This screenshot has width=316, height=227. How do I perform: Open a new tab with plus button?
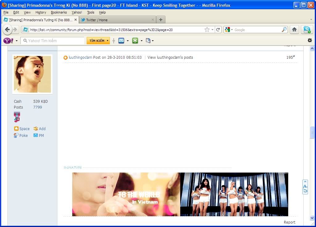pyautogui.click(x=160, y=20)
